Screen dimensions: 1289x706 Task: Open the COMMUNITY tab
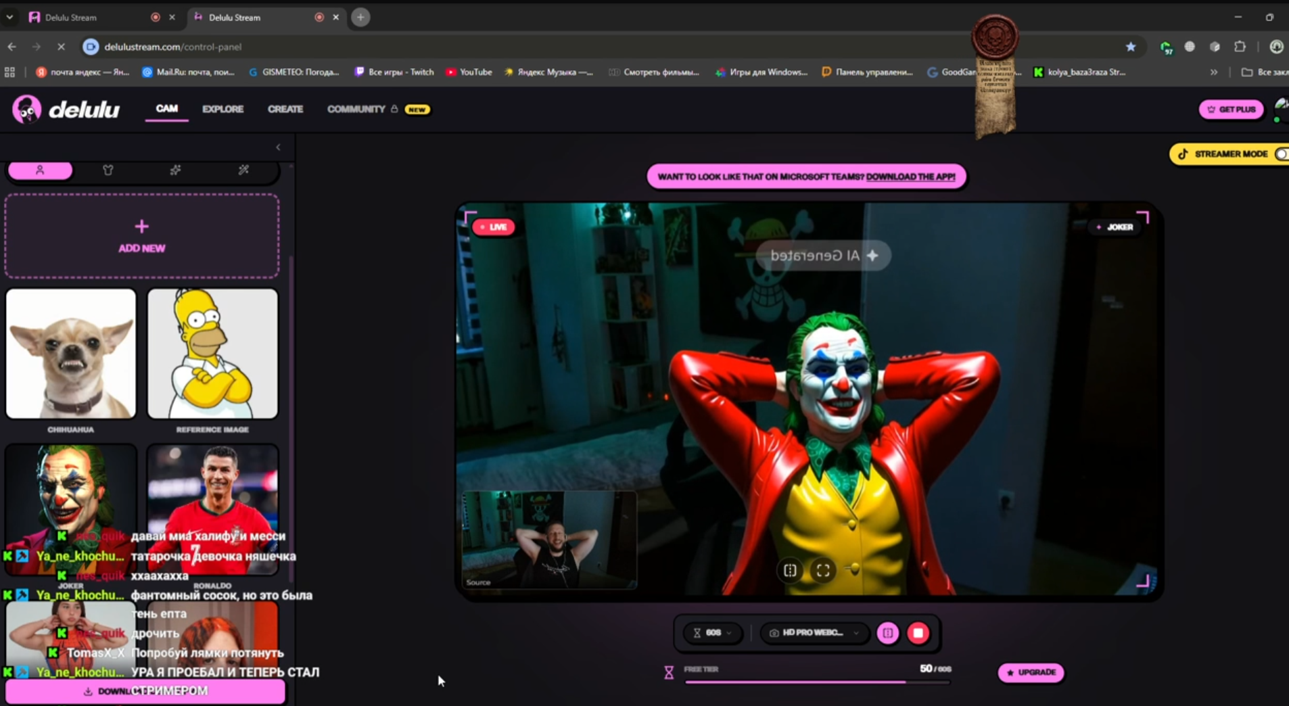pyautogui.click(x=356, y=109)
